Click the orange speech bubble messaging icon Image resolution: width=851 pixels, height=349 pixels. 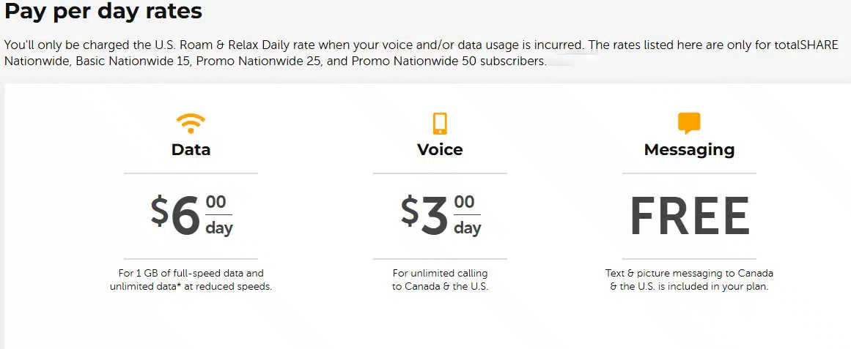tap(689, 124)
